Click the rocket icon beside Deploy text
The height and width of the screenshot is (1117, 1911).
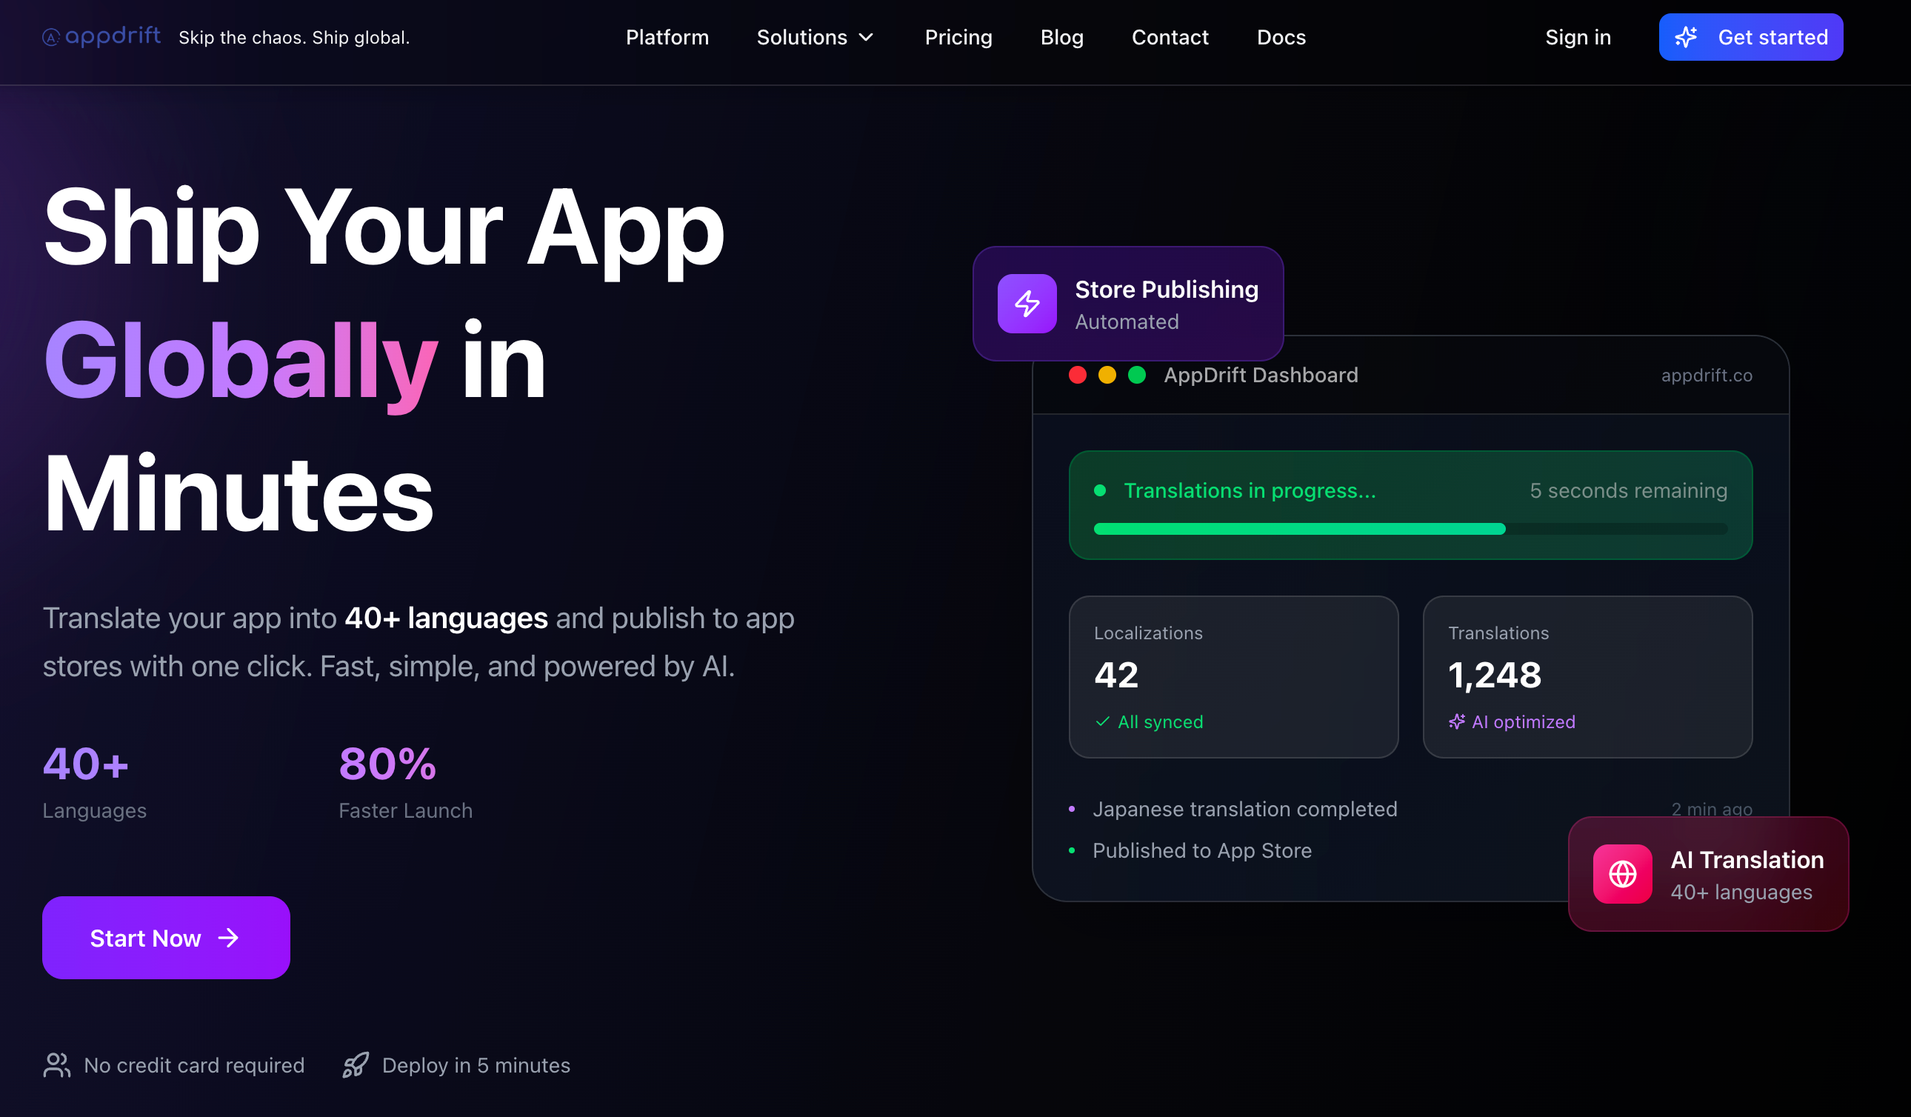pos(356,1064)
